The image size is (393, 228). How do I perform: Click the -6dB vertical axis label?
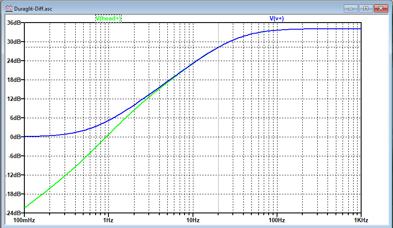click(x=15, y=156)
